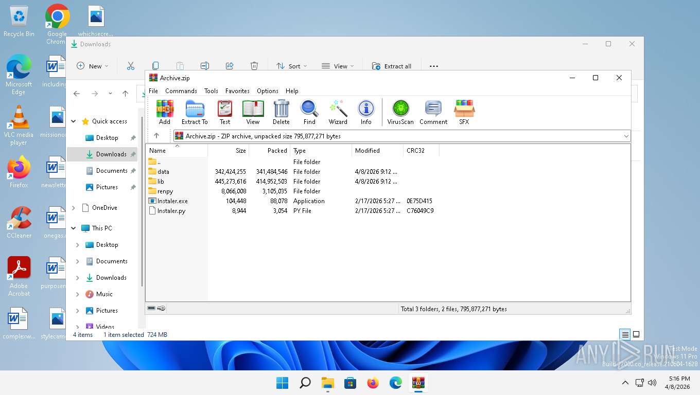Screen dimensions: 700x395
Task: Open the View dropdown in Downloads
Action: 338,66
